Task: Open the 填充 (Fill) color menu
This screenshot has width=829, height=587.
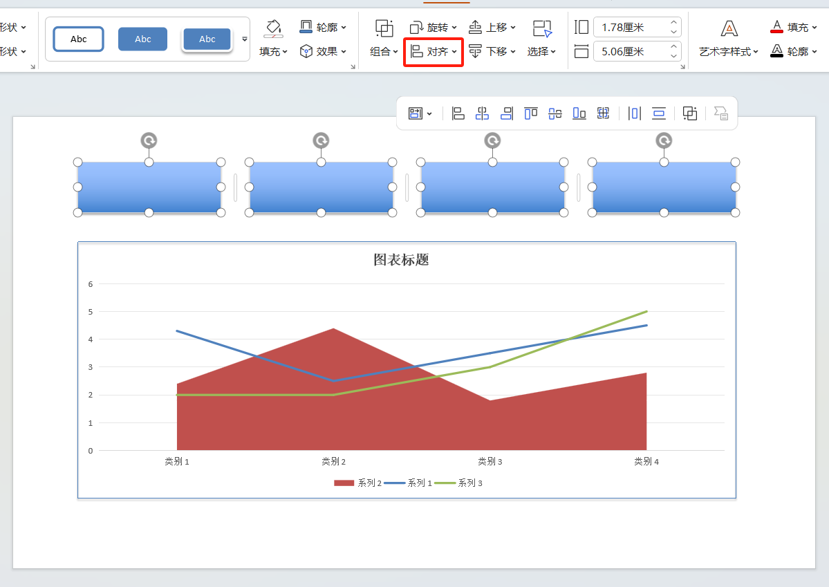Action: click(273, 51)
